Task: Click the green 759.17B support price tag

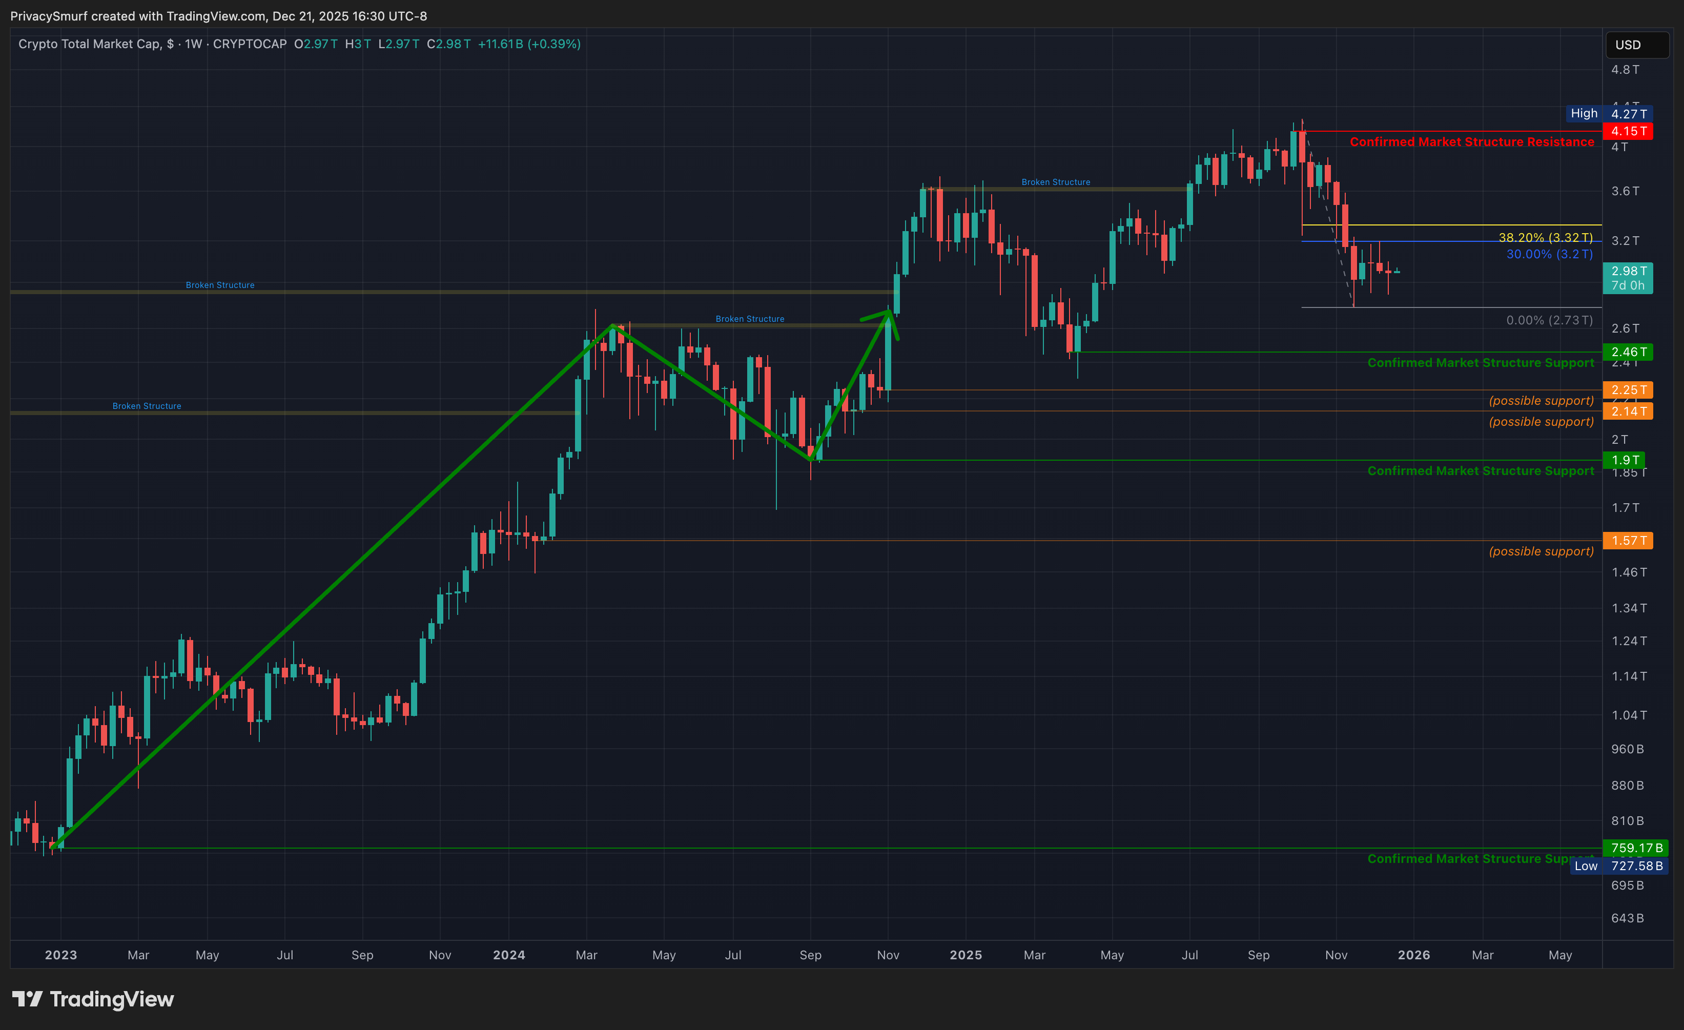Action: (x=1635, y=848)
